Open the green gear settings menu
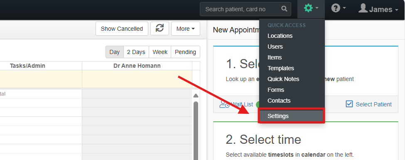The height and width of the screenshot is (160, 405). [x=308, y=8]
